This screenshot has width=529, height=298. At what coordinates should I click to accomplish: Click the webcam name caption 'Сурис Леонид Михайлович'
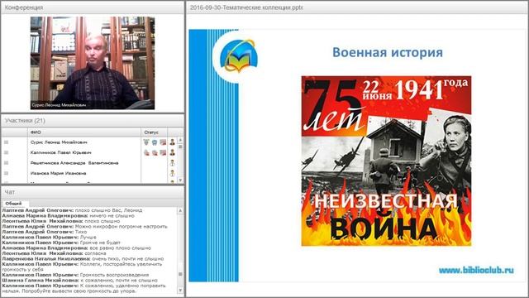pos(59,105)
